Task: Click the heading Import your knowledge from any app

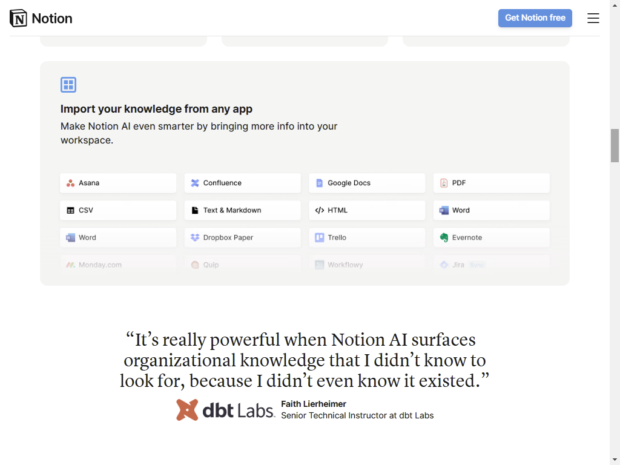Action: pos(156,109)
